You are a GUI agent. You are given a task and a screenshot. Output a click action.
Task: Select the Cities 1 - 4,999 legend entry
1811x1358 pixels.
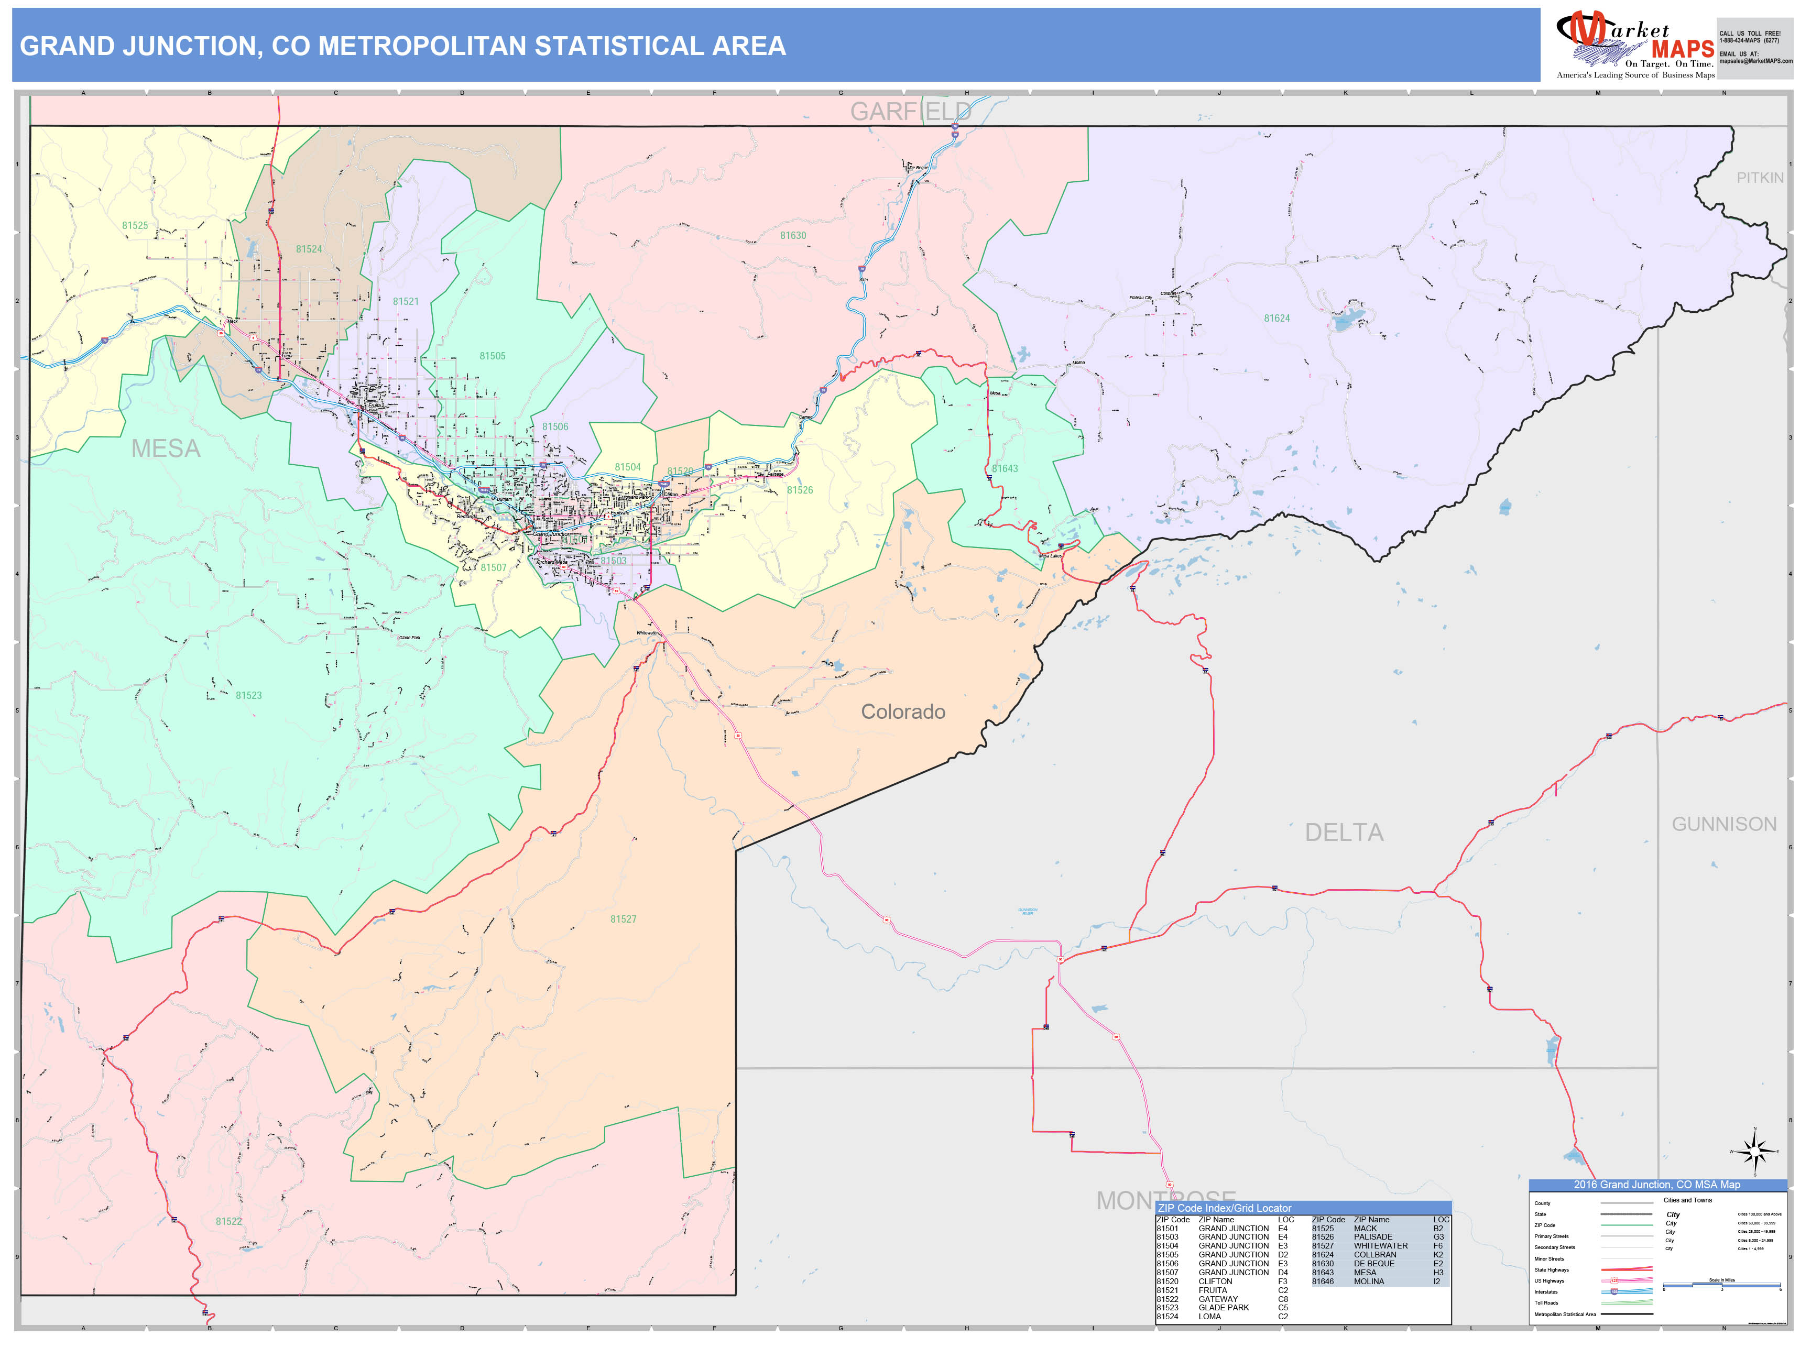[x=1752, y=1249]
